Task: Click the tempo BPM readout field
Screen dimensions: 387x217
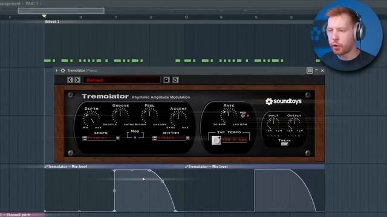Action: tap(235, 140)
